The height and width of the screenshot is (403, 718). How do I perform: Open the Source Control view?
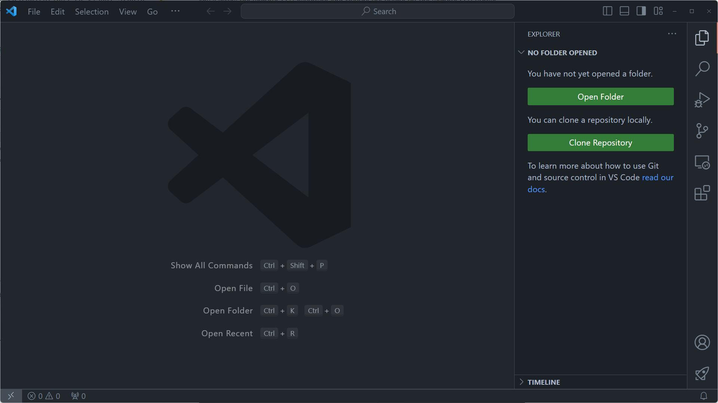pyautogui.click(x=702, y=131)
